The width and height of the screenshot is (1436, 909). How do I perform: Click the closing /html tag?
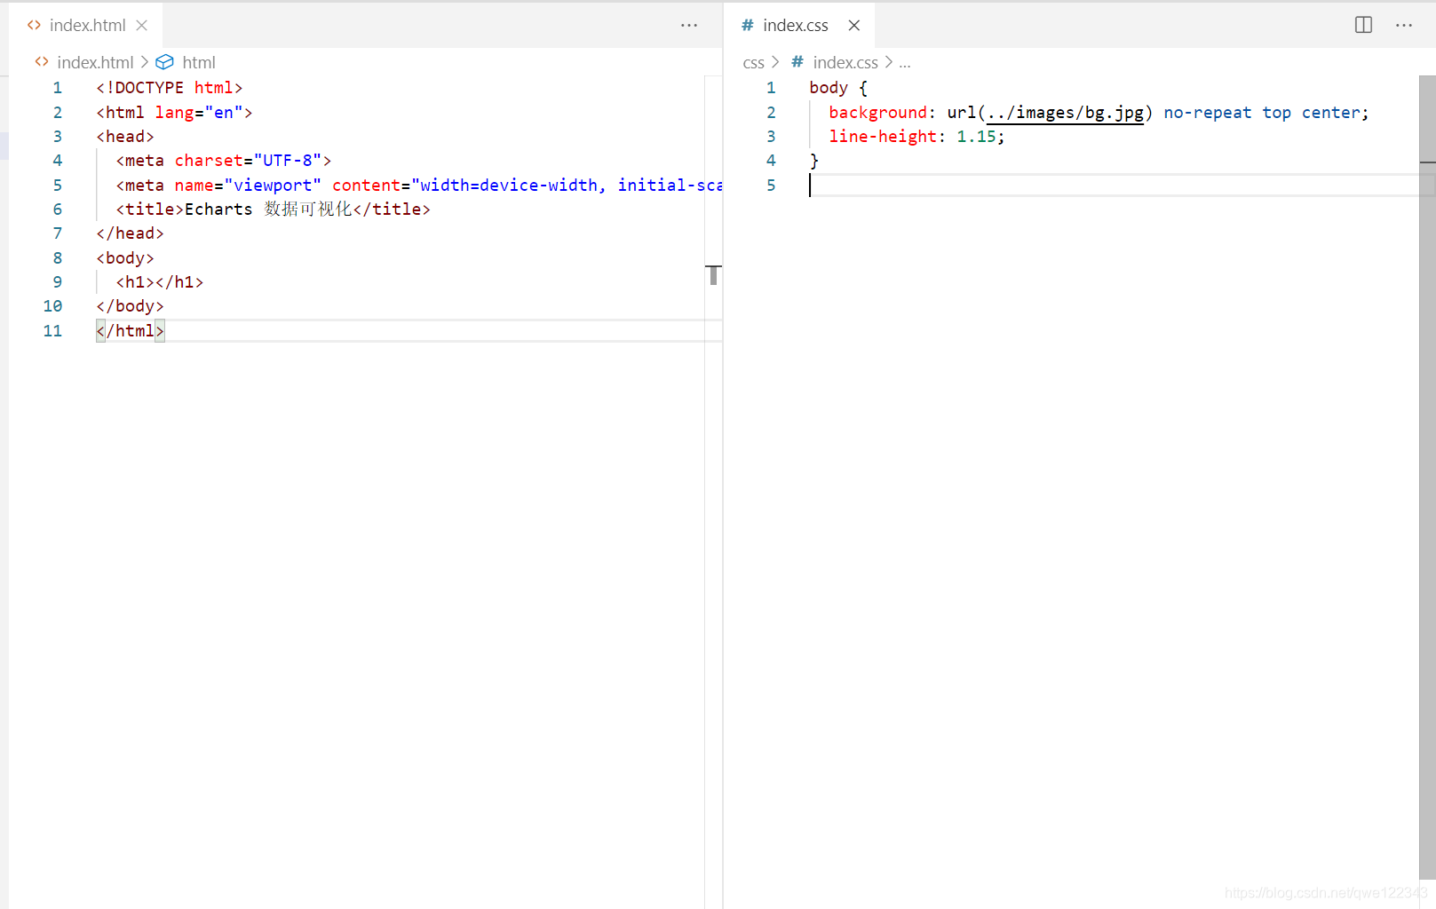tap(131, 331)
